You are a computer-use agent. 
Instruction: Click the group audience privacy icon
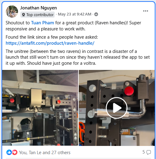click(x=96, y=14)
